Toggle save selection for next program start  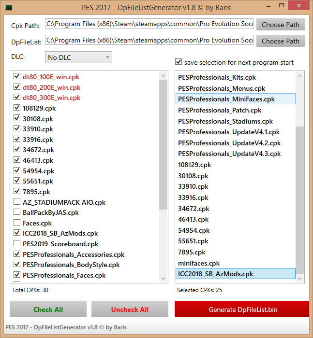(x=179, y=62)
